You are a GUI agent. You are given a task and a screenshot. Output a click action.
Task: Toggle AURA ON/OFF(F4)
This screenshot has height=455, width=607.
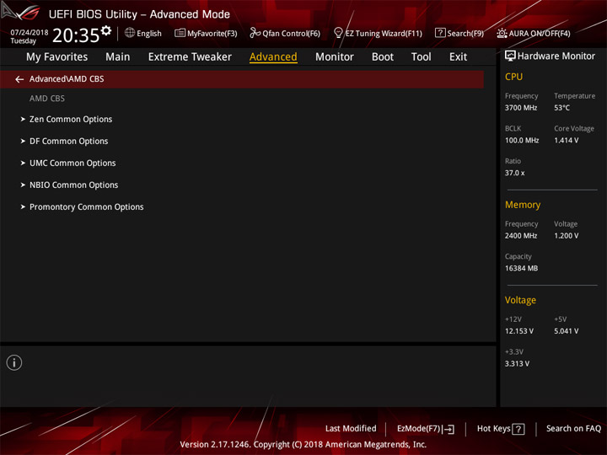click(x=540, y=34)
